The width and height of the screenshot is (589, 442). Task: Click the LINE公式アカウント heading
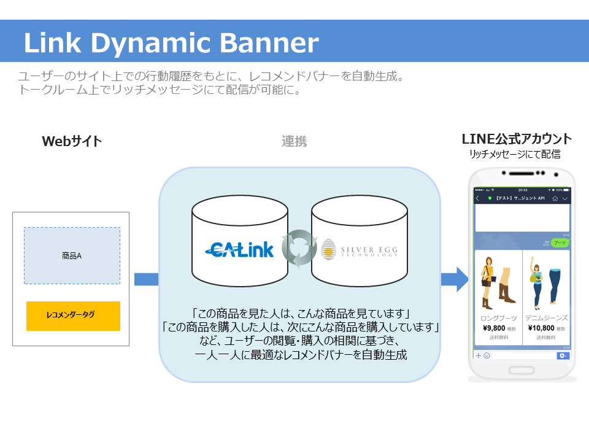pyautogui.click(x=517, y=139)
